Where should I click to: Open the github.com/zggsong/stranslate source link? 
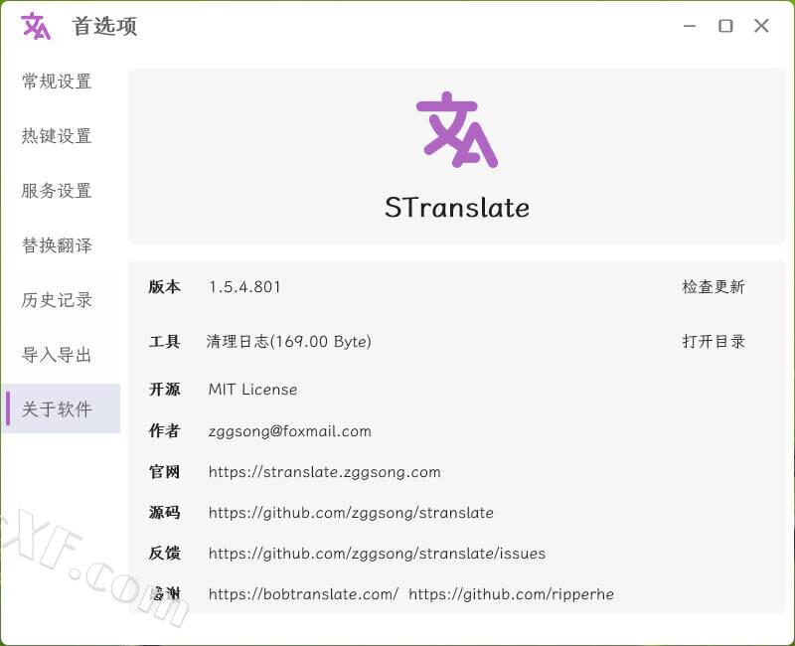351,513
